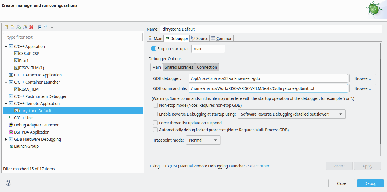387x192 pixels.
Task: Delete the selected launch configuration with red X
Action: pyautogui.click(x=31, y=27)
